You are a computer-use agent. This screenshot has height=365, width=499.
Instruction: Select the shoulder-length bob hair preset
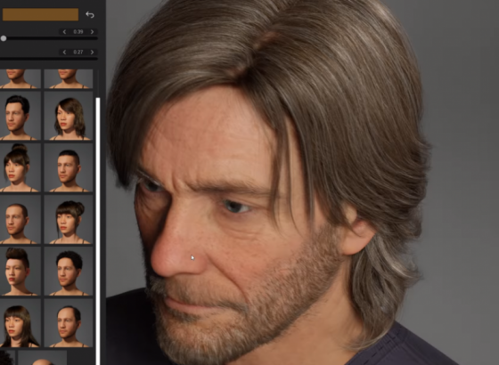point(69,116)
